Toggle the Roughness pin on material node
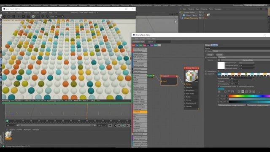This screenshot has width=270, height=152. coord(185,90)
